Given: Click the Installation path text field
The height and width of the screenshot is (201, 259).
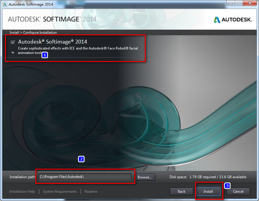Looking at the screenshot, I should click(x=85, y=177).
